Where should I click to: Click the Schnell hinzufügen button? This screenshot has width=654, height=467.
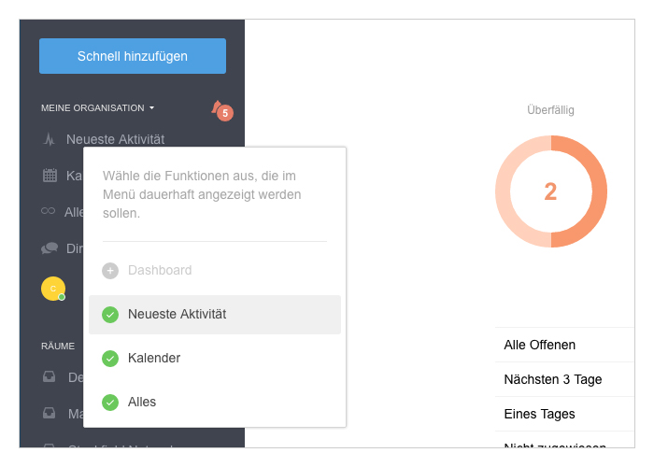[133, 56]
